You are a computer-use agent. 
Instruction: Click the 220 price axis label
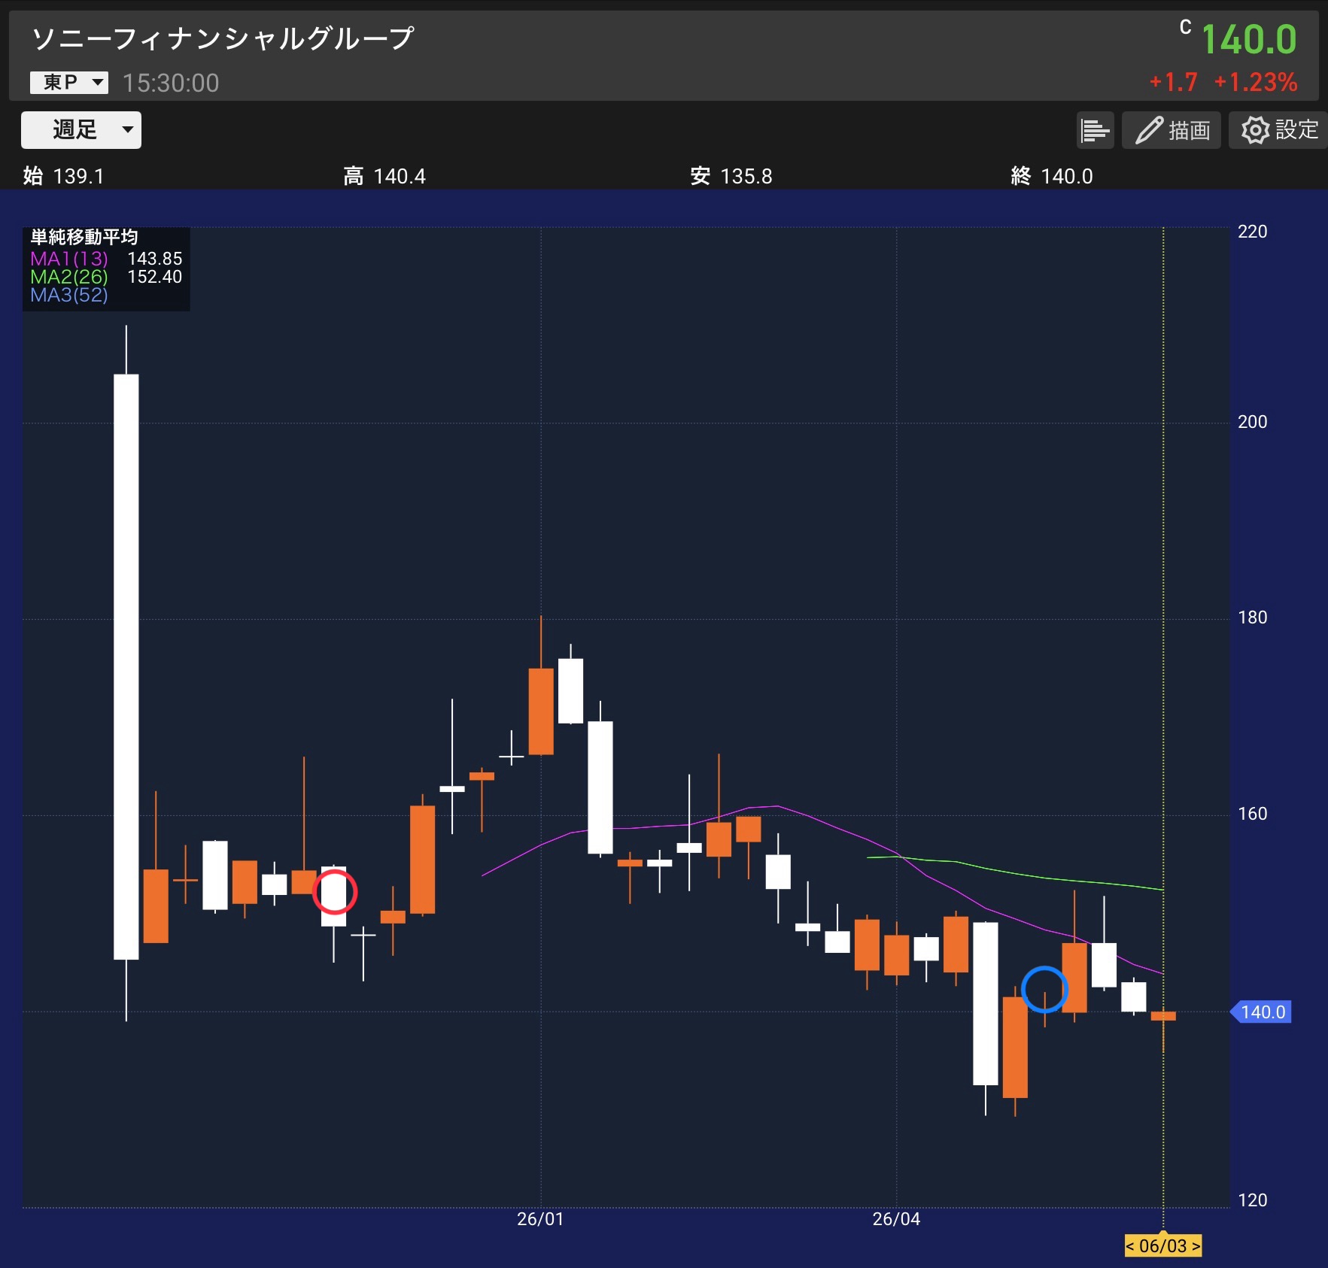pyautogui.click(x=1253, y=232)
